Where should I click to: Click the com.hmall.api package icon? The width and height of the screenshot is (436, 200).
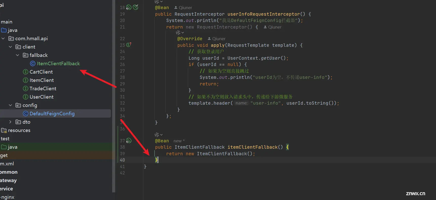click(11, 38)
